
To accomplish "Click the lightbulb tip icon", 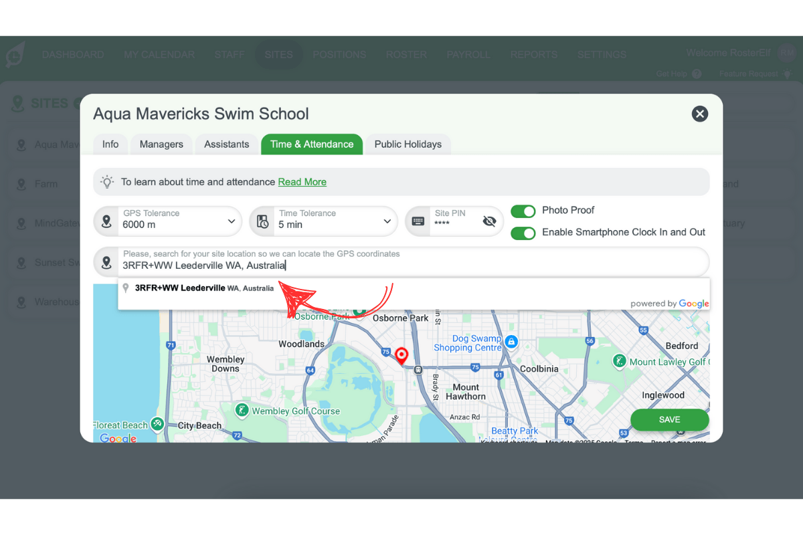I will 106,182.
